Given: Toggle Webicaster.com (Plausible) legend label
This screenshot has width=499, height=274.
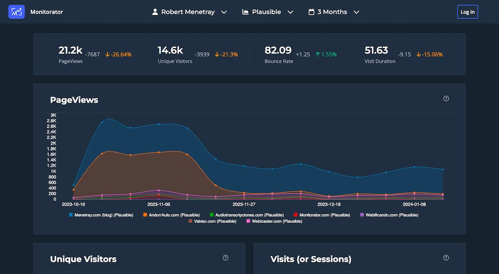Looking at the screenshot, I should (x=277, y=221).
